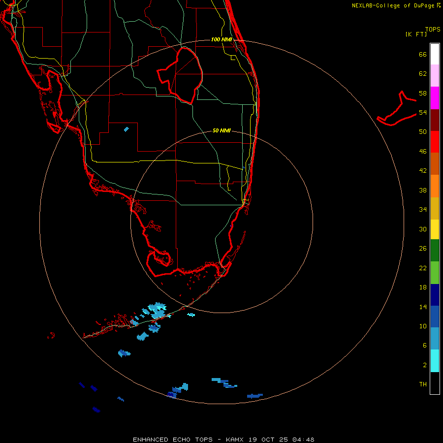Click the red island outline east of Florida
Viewport: 443px width, 443px height.
pos(397,108)
